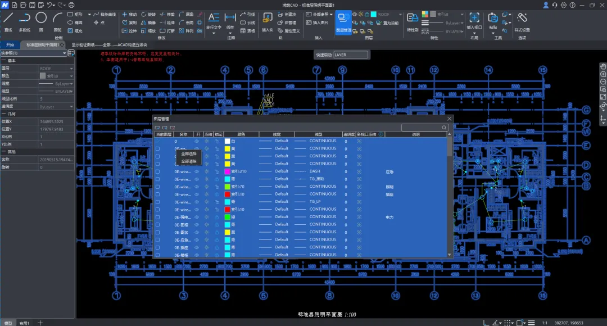Use the 镜像 mirror tool

click(148, 22)
